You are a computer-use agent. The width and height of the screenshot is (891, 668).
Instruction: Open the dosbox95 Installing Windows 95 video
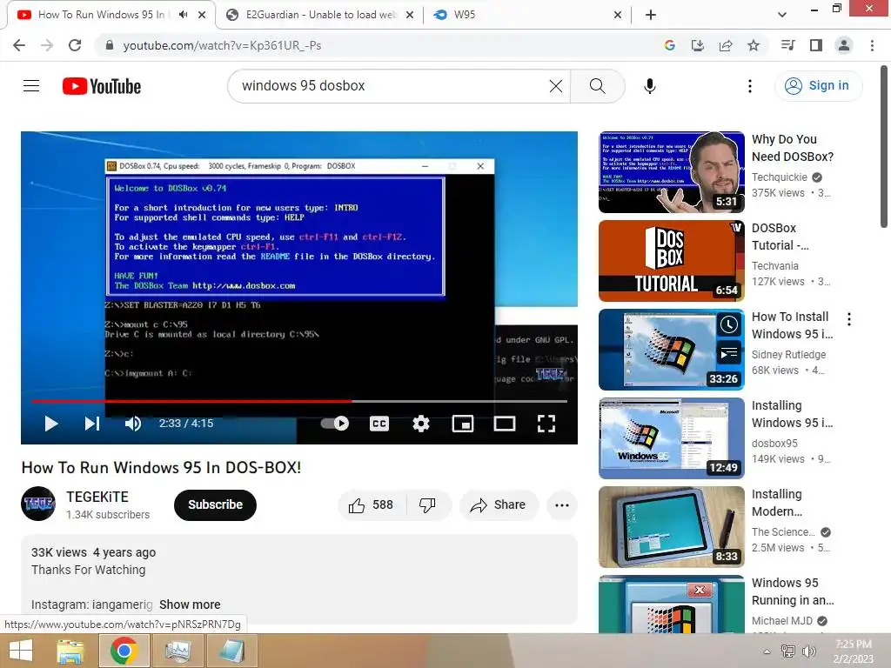(x=671, y=438)
